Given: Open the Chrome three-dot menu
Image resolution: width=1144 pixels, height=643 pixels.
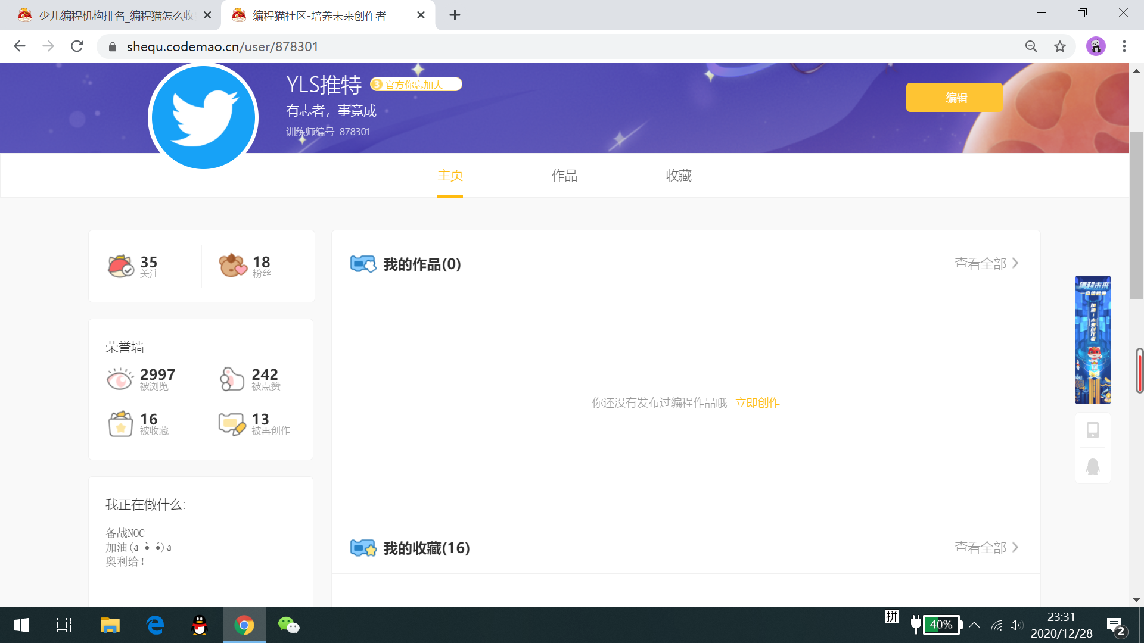Looking at the screenshot, I should (1124, 46).
